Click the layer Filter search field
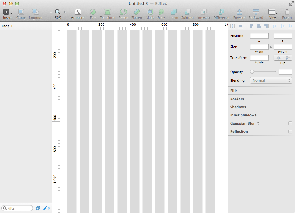The height and width of the screenshot is (213, 295). (x=18, y=208)
